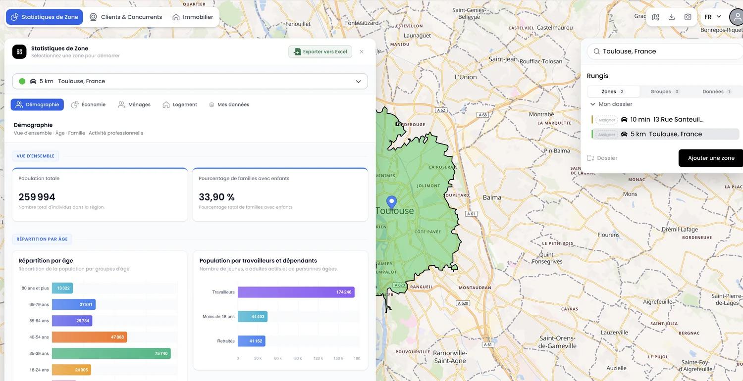Click the 80 ans et plus bar
This screenshot has width=743, height=381.
[62, 288]
